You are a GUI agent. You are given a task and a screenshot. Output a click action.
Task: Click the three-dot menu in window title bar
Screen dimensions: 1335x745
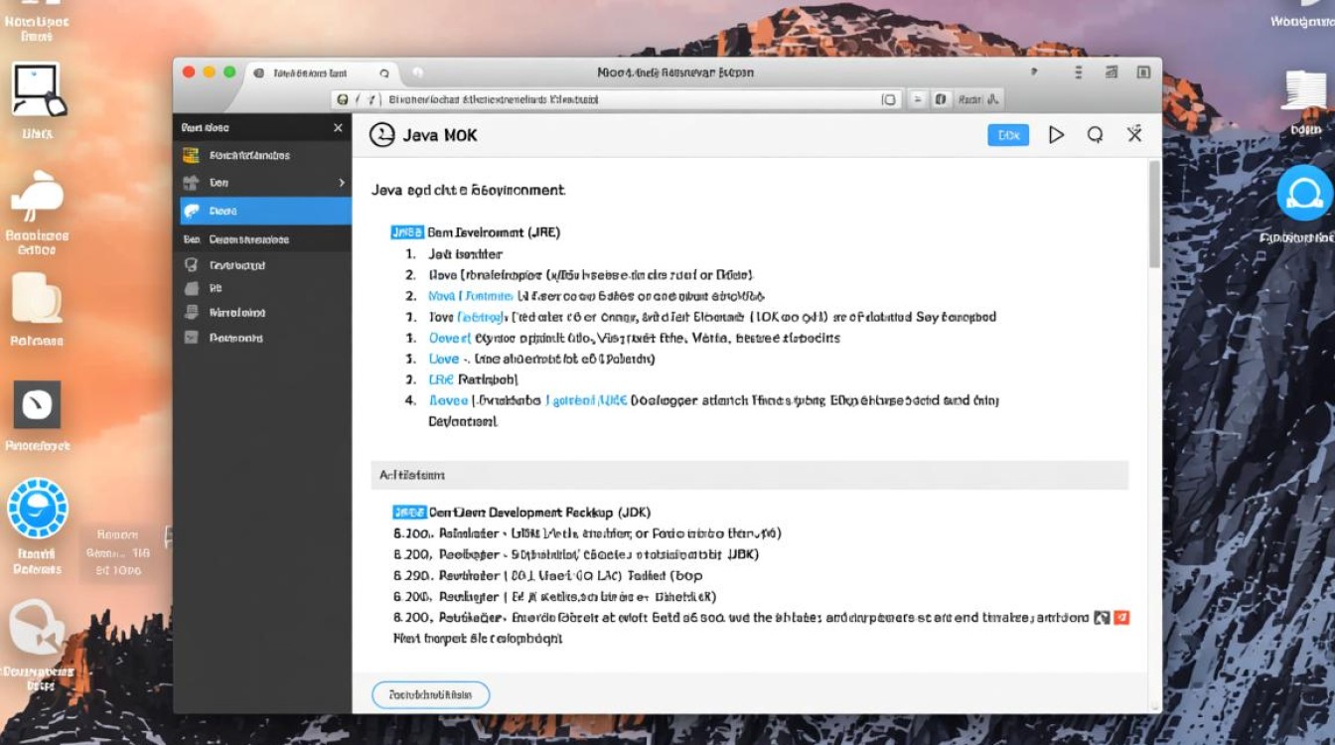(x=1078, y=73)
